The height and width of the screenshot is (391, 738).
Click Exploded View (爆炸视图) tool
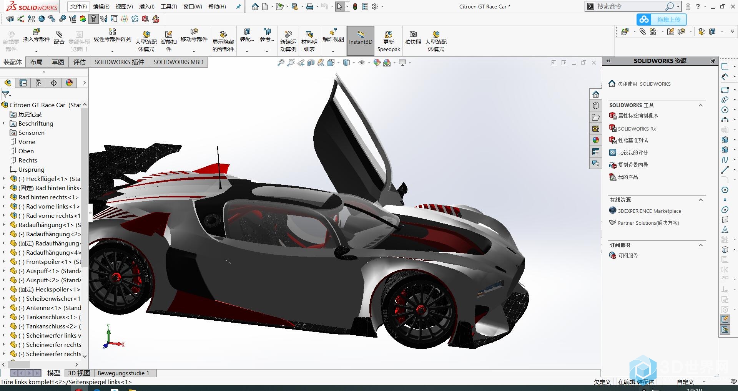point(333,35)
